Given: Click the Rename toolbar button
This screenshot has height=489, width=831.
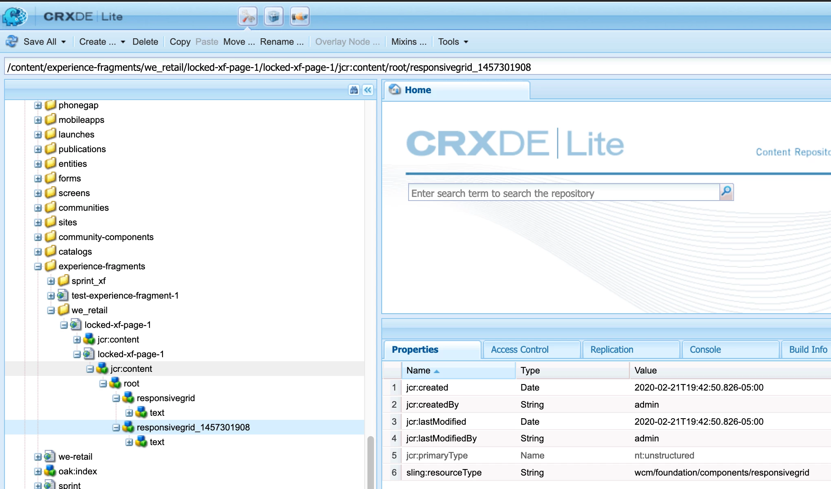Looking at the screenshot, I should tap(281, 42).
